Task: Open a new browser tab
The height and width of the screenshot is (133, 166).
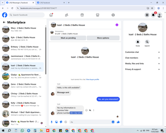Action: point(69,3)
